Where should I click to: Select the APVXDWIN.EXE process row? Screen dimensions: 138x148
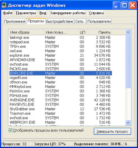click(61, 60)
